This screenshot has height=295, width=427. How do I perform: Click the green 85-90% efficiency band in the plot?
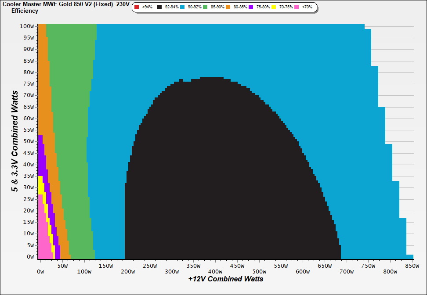pos(72,132)
